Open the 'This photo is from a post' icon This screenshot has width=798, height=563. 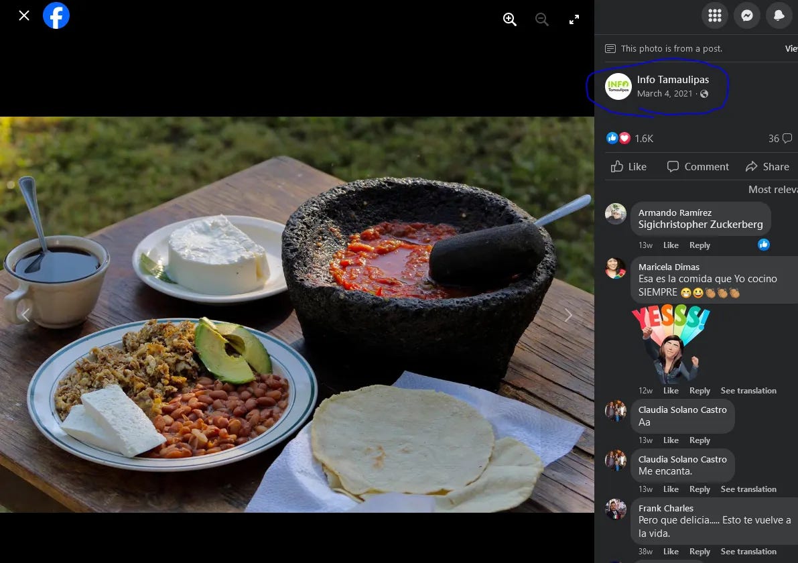[x=610, y=49]
